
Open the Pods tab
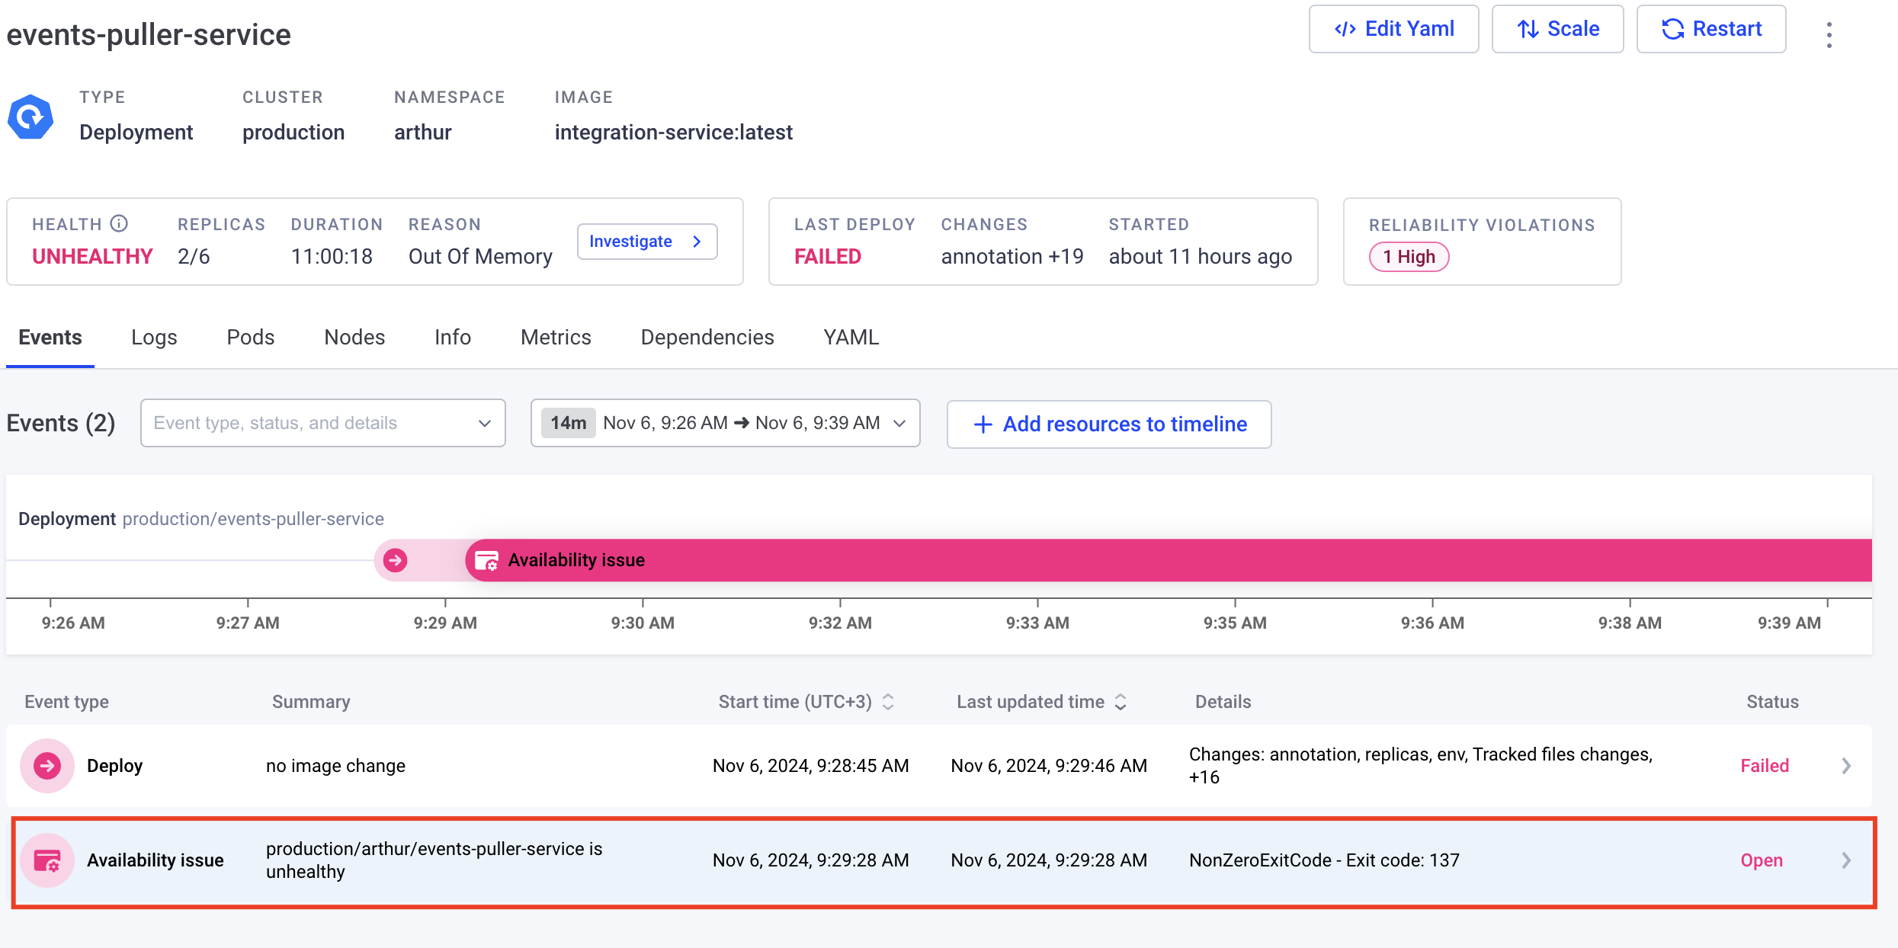pyautogui.click(x=251, y=338)
